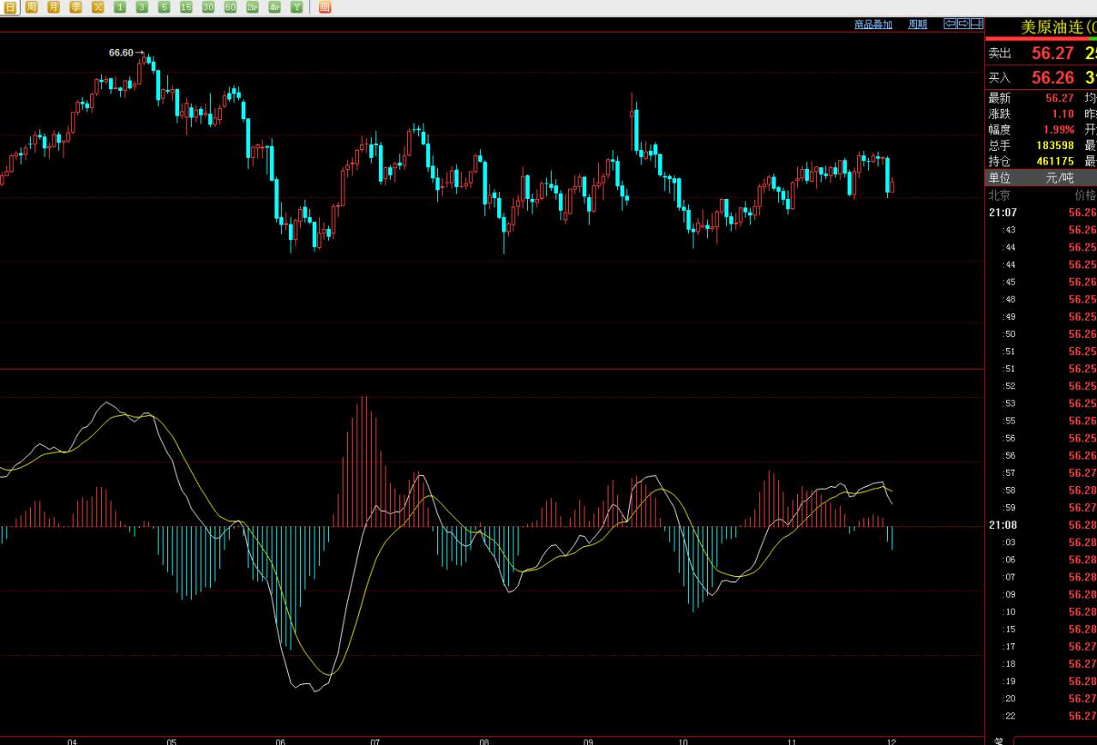The height and width of the screenshot is (745, 1097).
Task: Select the yearly (Y) period button
Action: click(297, 7)
